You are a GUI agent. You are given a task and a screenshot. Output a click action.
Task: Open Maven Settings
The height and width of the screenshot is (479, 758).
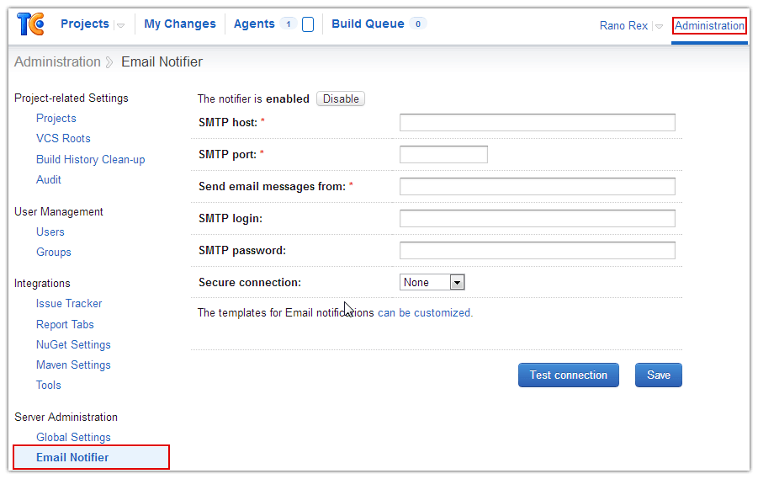click(73, 365)
